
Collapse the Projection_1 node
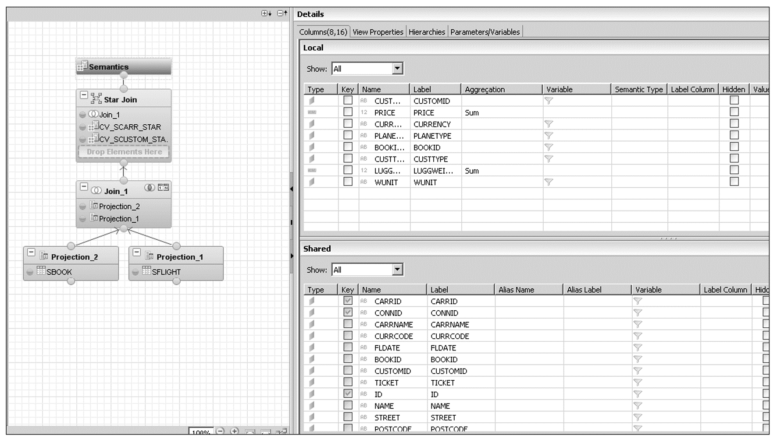(137, 252)
